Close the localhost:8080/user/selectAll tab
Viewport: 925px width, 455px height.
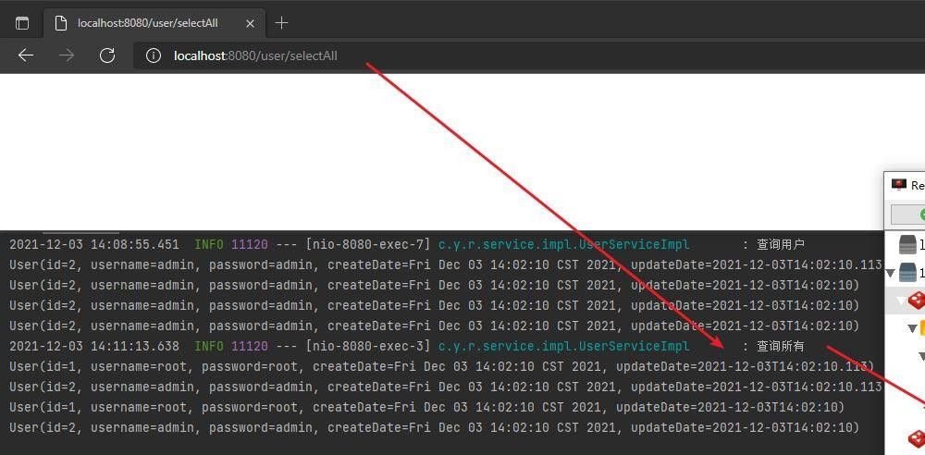coord(251,23)
